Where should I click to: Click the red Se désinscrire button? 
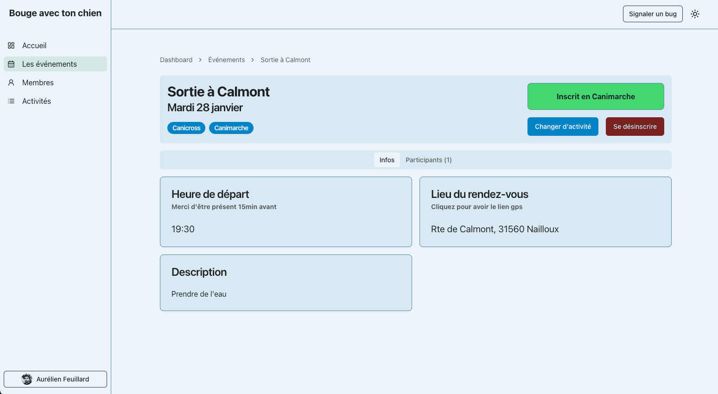coord(635,127)
